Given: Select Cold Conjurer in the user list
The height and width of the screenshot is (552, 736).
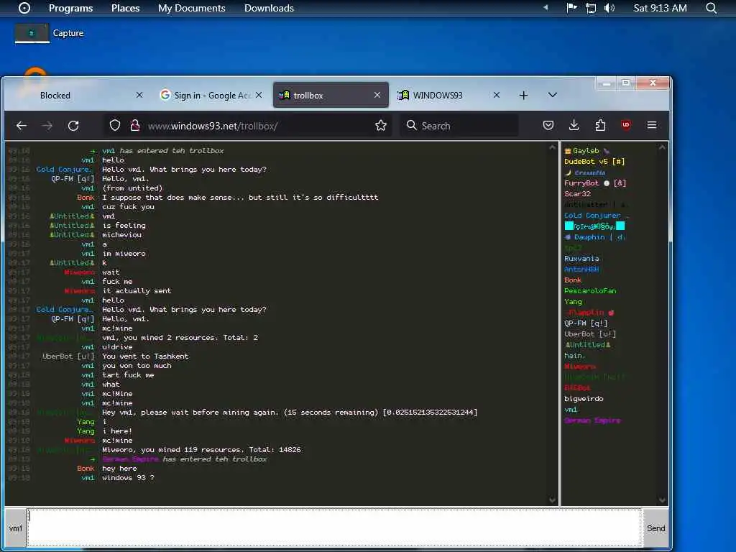Looking at the screenshot, I should [596, 216].
